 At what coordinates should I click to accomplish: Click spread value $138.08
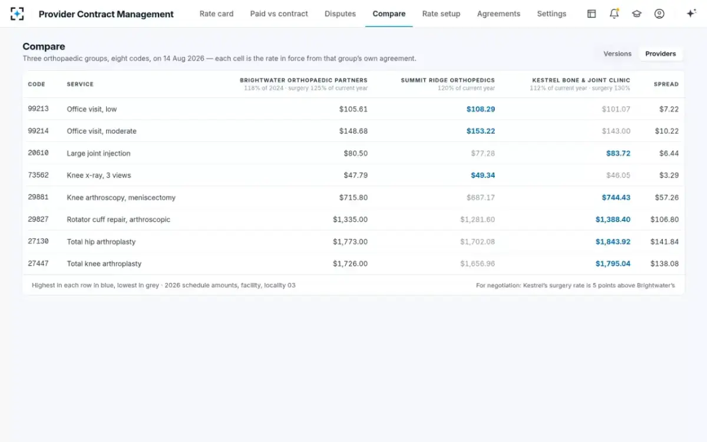pyautogui.click(x=665, y=263)
